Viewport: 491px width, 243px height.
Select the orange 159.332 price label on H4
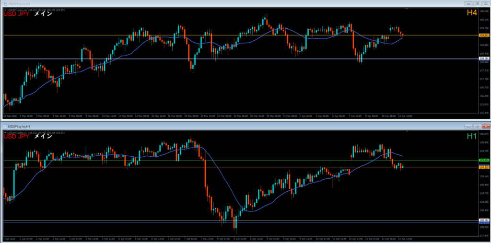point(483,35)
